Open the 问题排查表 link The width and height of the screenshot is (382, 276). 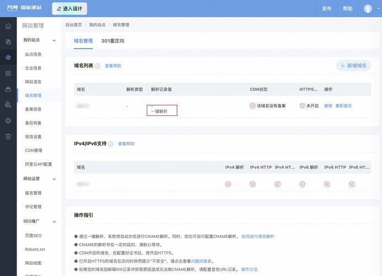201,261
